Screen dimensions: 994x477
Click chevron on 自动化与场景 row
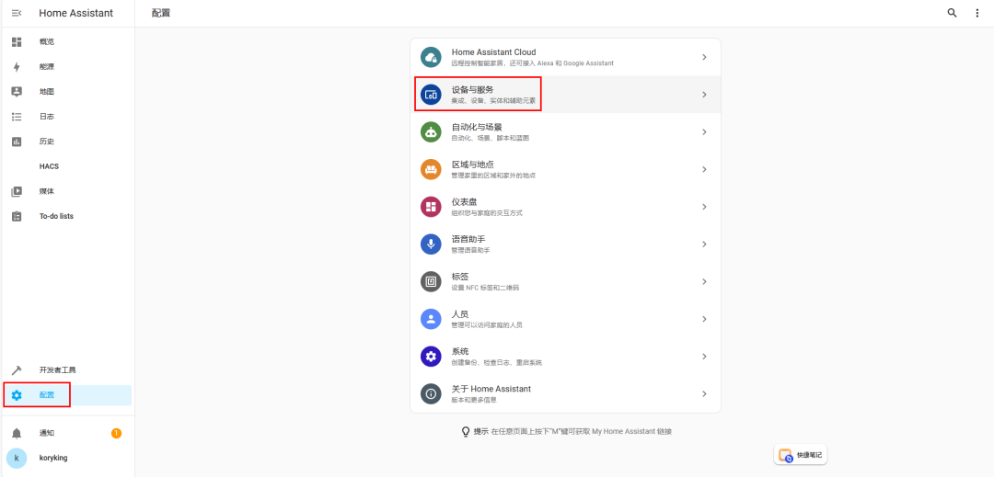704,132
